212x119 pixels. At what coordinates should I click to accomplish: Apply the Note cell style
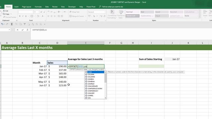tap(191, 16)
